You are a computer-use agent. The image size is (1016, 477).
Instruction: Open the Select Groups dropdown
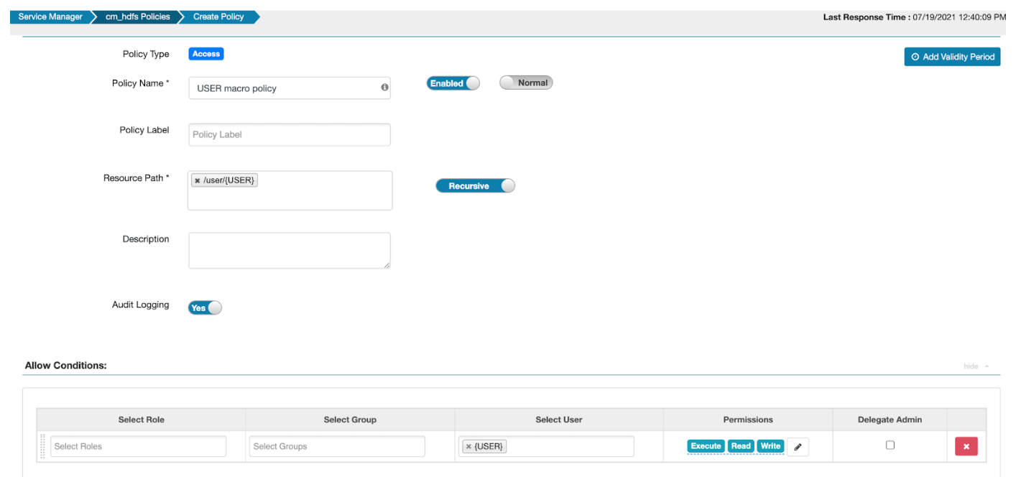[x=337, y=447]
